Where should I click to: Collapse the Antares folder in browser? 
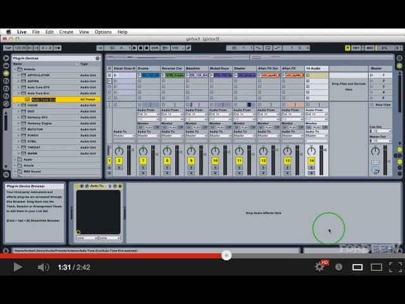[15, 69]
